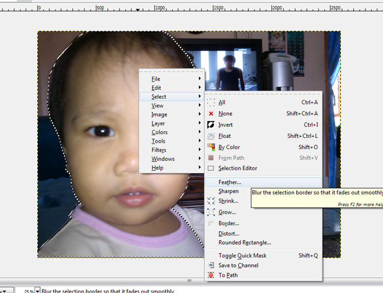
Task: Click the Grow selection icon
Action: point(211,212)
